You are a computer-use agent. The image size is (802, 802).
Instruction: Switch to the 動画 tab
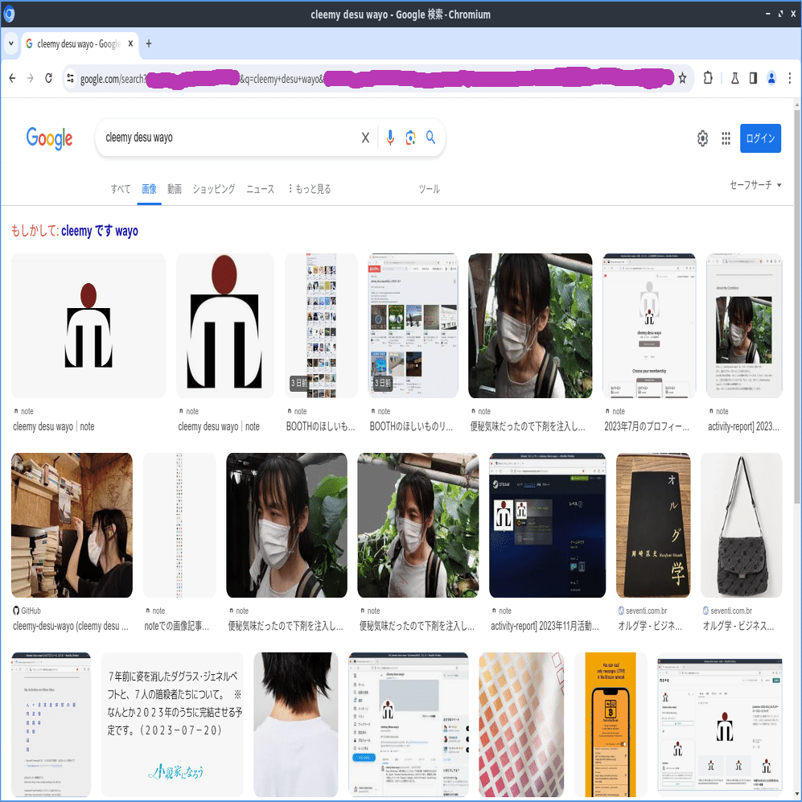175,189
